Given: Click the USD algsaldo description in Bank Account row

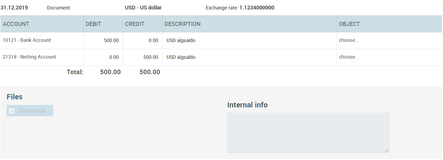Looking at the screenshot, I should click(x=181, y=40).
